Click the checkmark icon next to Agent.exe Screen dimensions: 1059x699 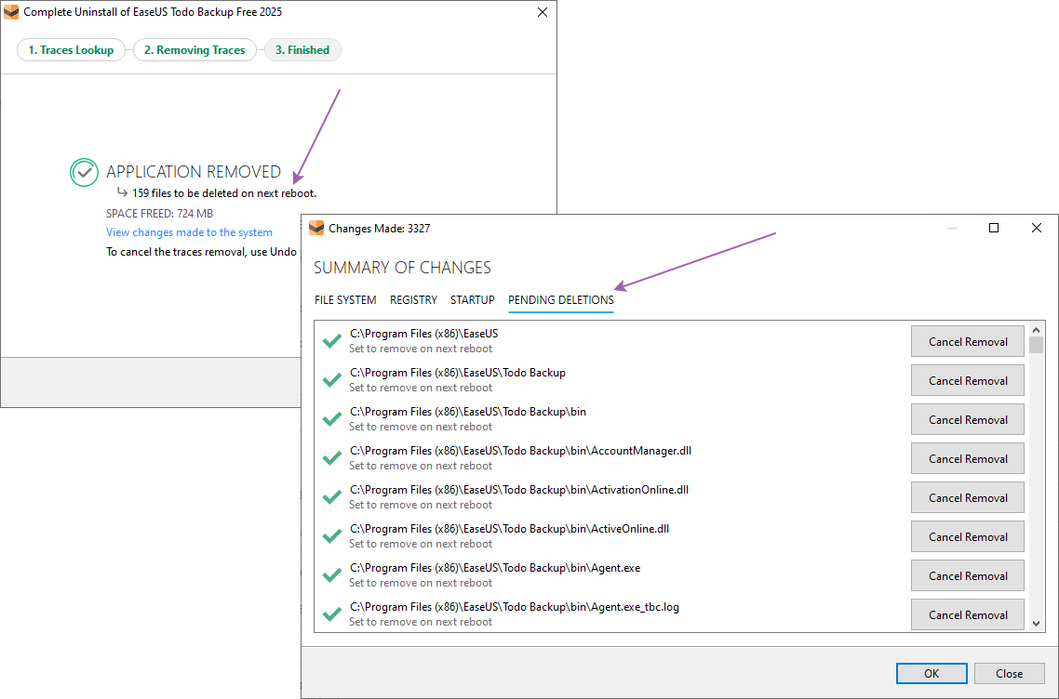point(331,575)
